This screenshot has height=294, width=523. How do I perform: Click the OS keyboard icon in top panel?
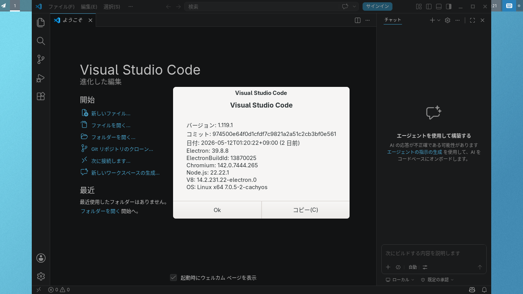(509, 6)
